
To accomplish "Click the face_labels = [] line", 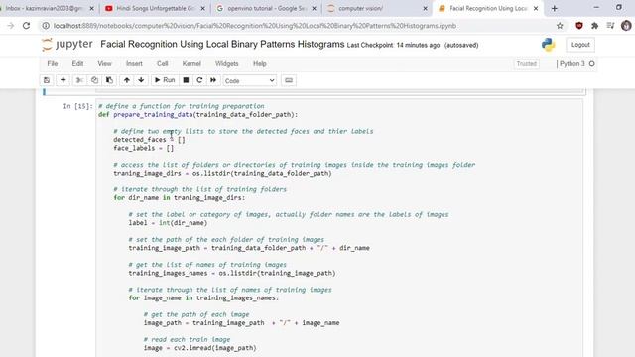I will click(x=143, y=148).
